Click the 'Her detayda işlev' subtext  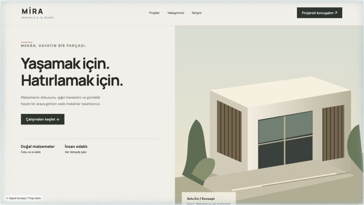[76, 152]
